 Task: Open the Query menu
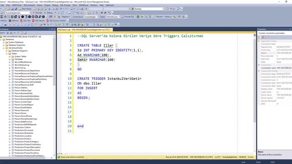[x=40, y=5]
